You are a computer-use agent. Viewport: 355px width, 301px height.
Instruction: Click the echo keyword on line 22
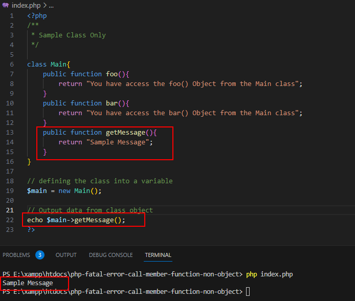click(x=35, y=220)
